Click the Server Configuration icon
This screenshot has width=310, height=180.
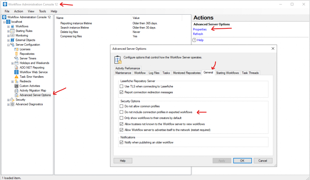(12, 45)
